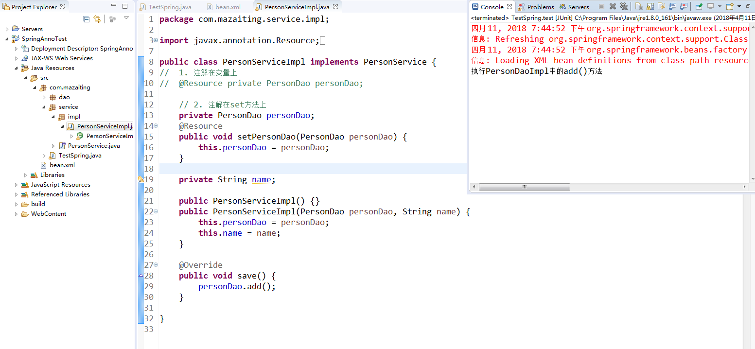Image resolution: width=755 pixels, height=349 pixels.
Task: Toggle Link with Editor in Project Explorer
Action: coord(97,19)
